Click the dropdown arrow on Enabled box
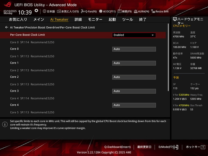Viewport: 208px width, 156px height. tap(153, 35)
